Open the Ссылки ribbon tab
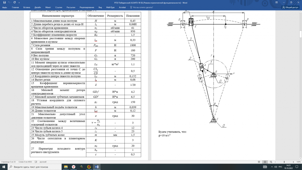 pyautogui.click(x=59, y=7)
